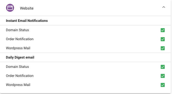The image size is (172, 94).
Task: Click the Daily Digest email heading
Action: pos(20,57)
